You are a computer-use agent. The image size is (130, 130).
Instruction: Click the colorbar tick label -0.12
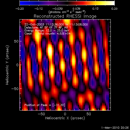click(x=38, y=9)
